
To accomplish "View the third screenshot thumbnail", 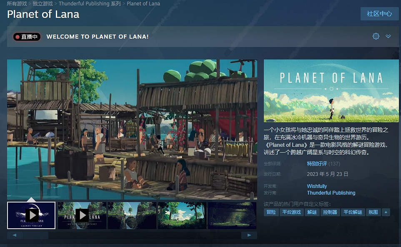I will [132, 215].
